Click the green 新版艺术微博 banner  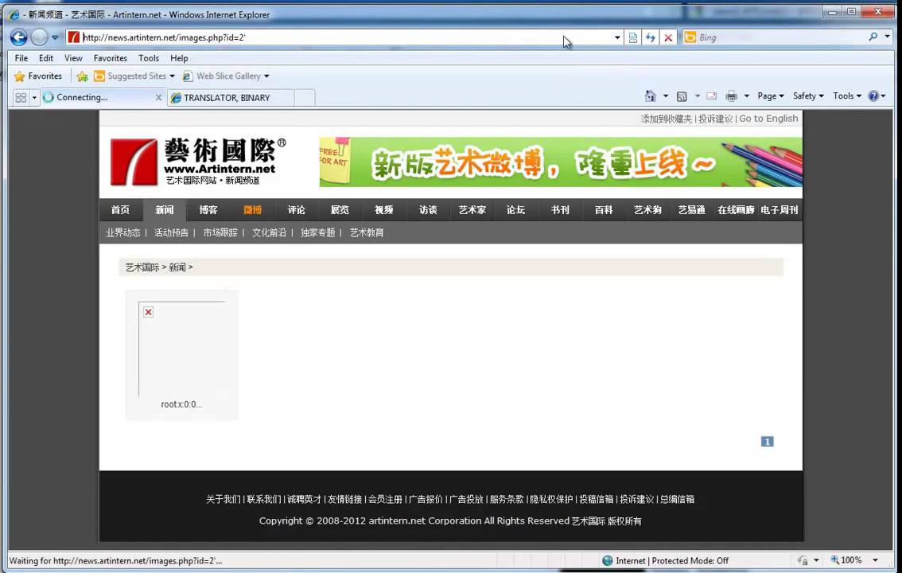coord(561,162)
